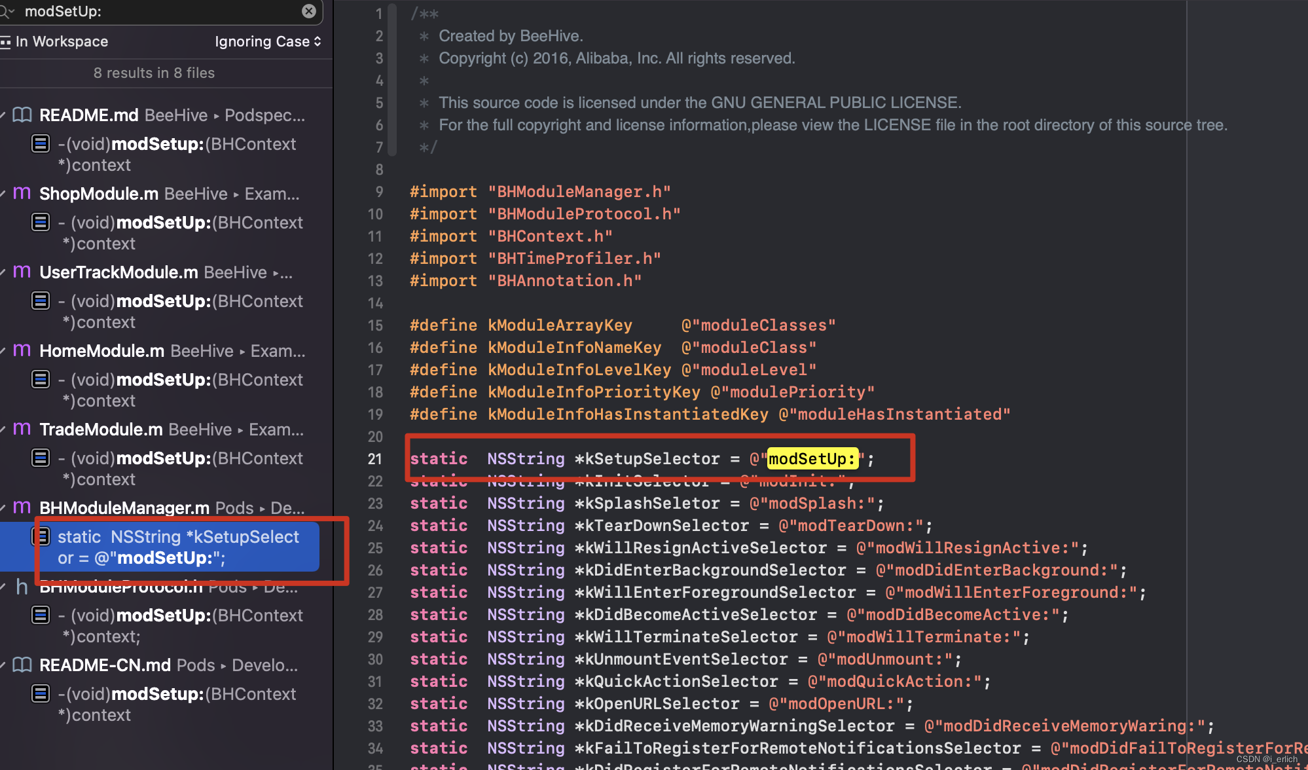Click the README-CN.md book icon
Screen dimensions: 1308x770
[22, 665]
